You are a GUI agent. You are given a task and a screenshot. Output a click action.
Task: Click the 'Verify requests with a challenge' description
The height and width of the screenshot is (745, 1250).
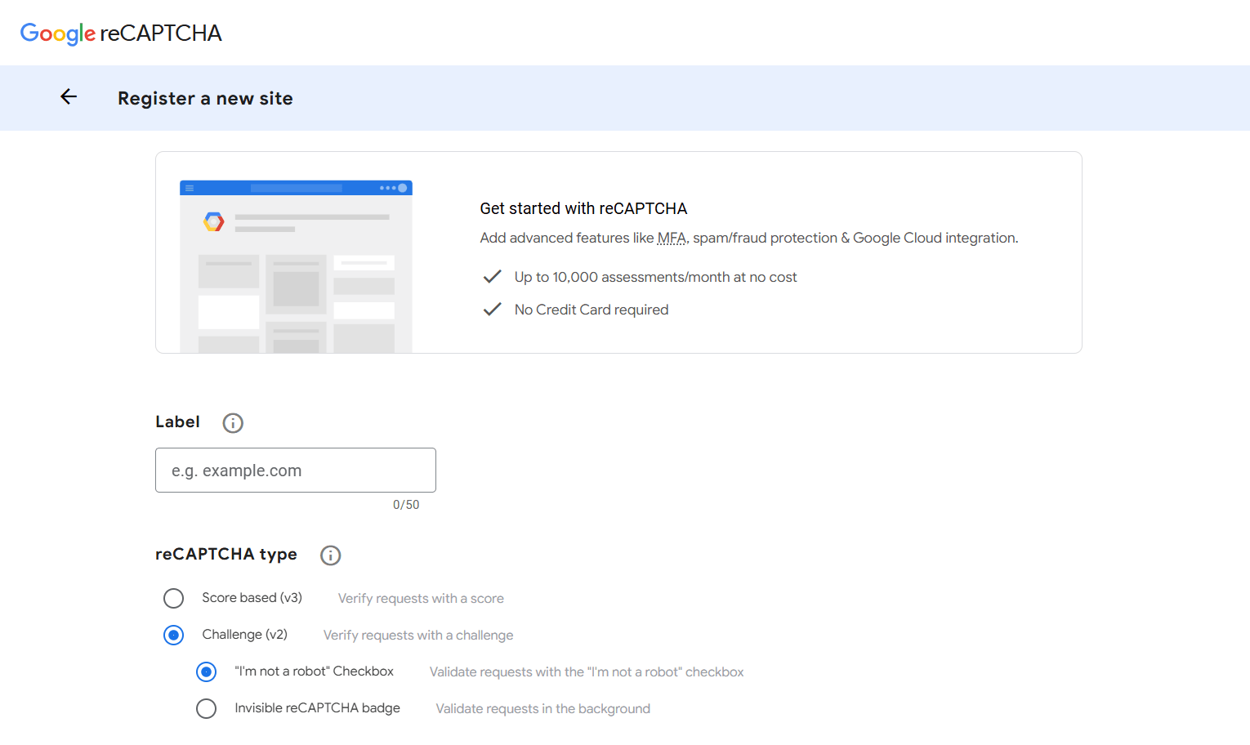tap(417, 635)
